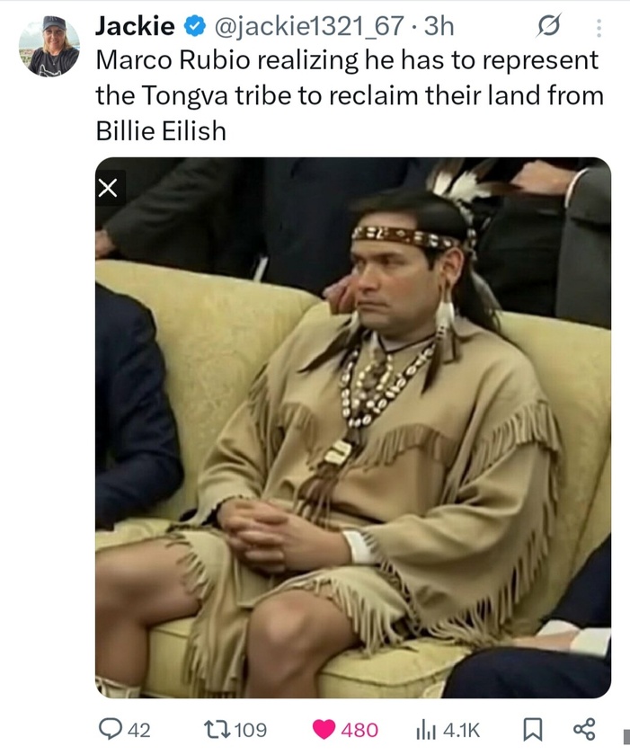Click the 42 replies count
630x755 pixels.
(x=139, y=730)
